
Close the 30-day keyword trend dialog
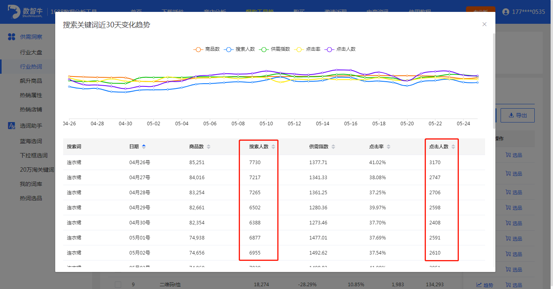point(484,24)
